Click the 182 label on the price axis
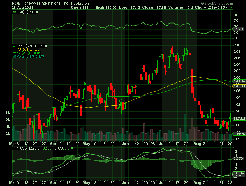Image resolution: width=246 pixels, height=186 pixels. click(237, 139)
